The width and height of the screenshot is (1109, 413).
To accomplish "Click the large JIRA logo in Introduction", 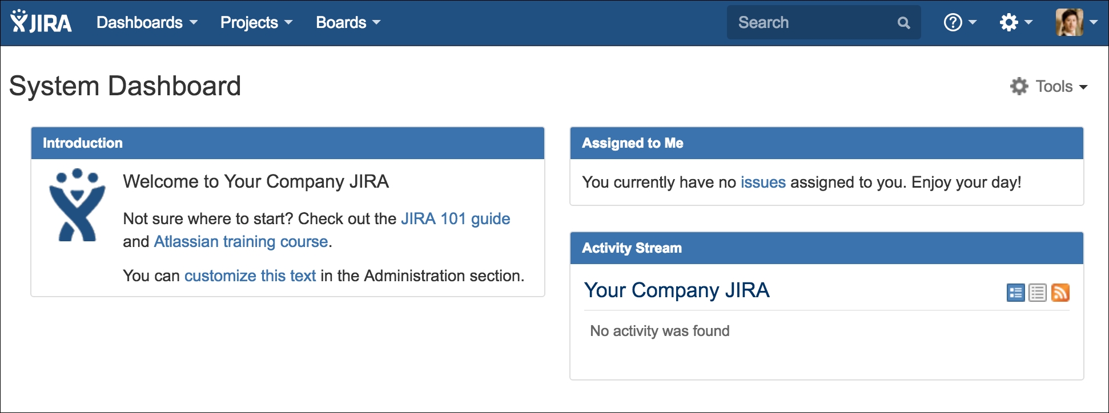I will [77, 205].
